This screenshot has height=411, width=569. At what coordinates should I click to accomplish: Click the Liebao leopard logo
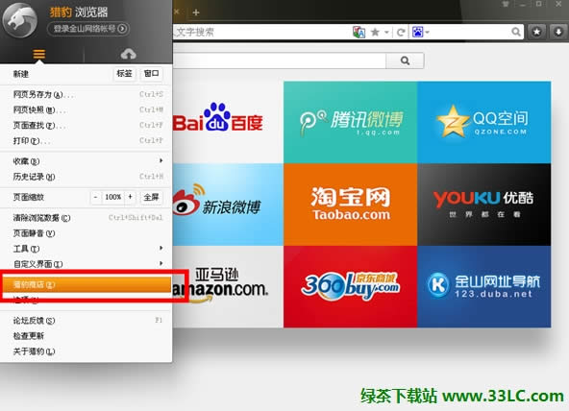[x=20, y=20]
